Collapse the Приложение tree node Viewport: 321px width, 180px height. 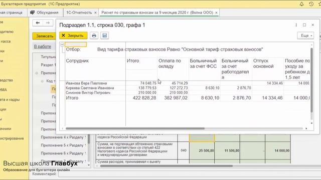tap(37, 73)
